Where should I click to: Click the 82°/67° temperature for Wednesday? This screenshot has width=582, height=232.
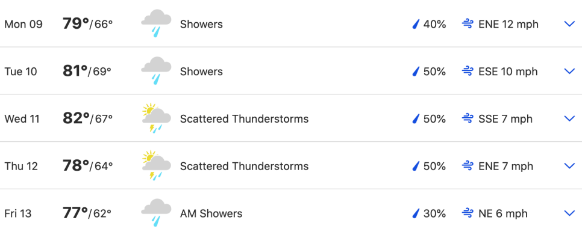pos(87,118)
